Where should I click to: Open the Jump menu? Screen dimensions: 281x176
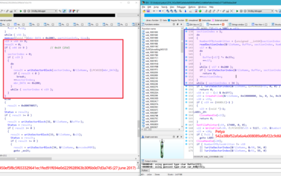point(156,7)
